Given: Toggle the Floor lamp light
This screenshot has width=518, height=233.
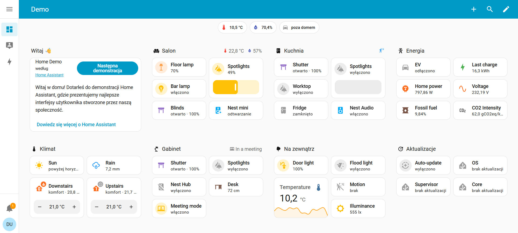Looking at the screenshot, I should (161, 67).
